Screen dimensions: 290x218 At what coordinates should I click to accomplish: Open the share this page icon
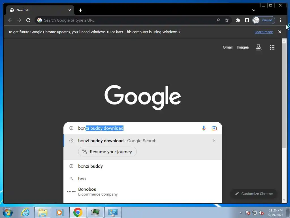click(x=218, y=20)
